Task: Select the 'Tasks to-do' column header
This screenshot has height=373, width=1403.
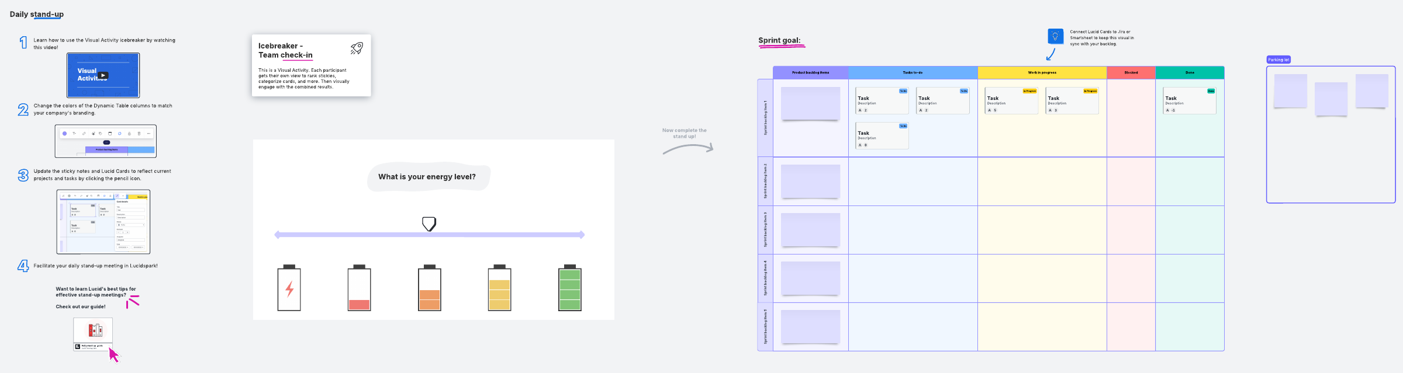Action: (x=913, y=73)
